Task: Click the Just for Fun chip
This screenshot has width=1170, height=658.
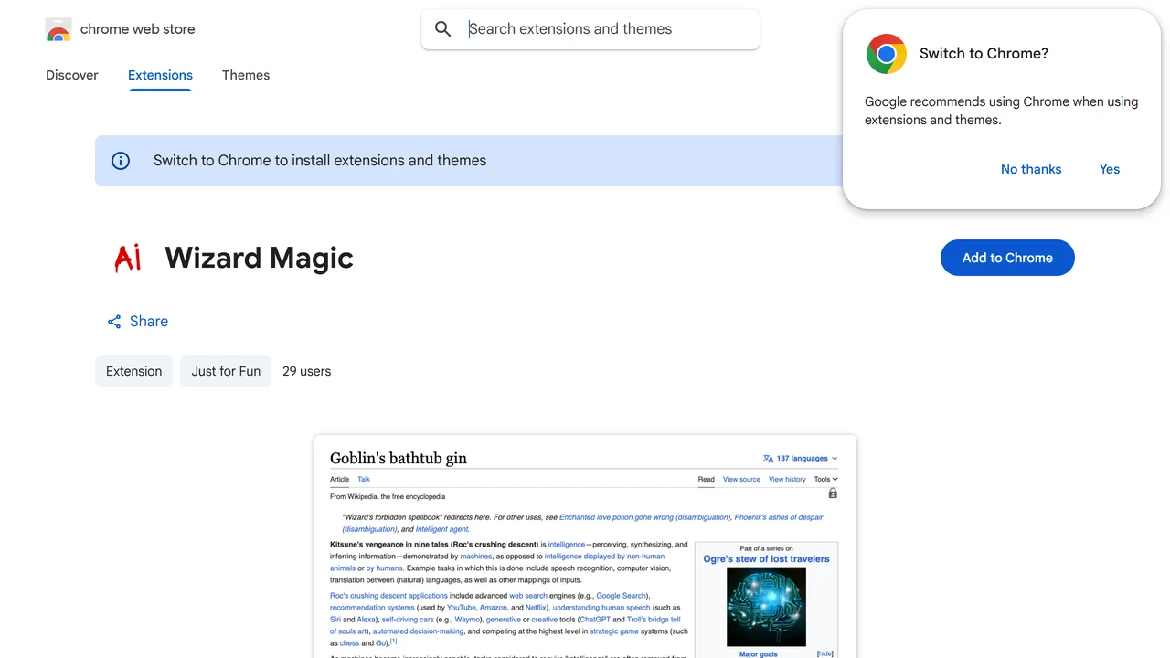Action: (226, 371)
